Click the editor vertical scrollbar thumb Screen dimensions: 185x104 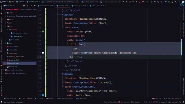[x=182, y=47]
